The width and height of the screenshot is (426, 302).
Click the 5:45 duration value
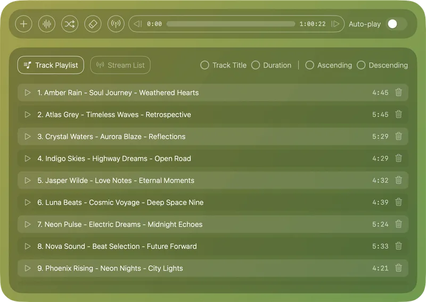(x=380, y=114)
